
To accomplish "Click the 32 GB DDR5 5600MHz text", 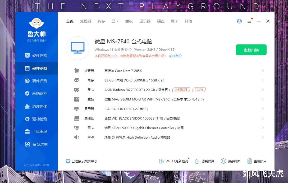I will tap(134, 80).
